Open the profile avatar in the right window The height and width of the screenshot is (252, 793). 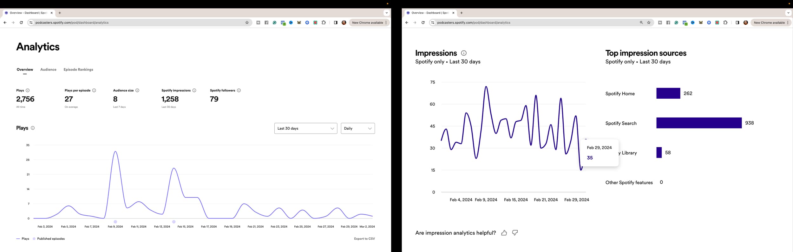(x=745, y=23)
